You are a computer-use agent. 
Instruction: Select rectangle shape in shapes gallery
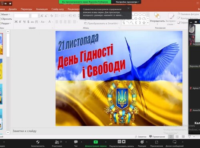[136, 14]
